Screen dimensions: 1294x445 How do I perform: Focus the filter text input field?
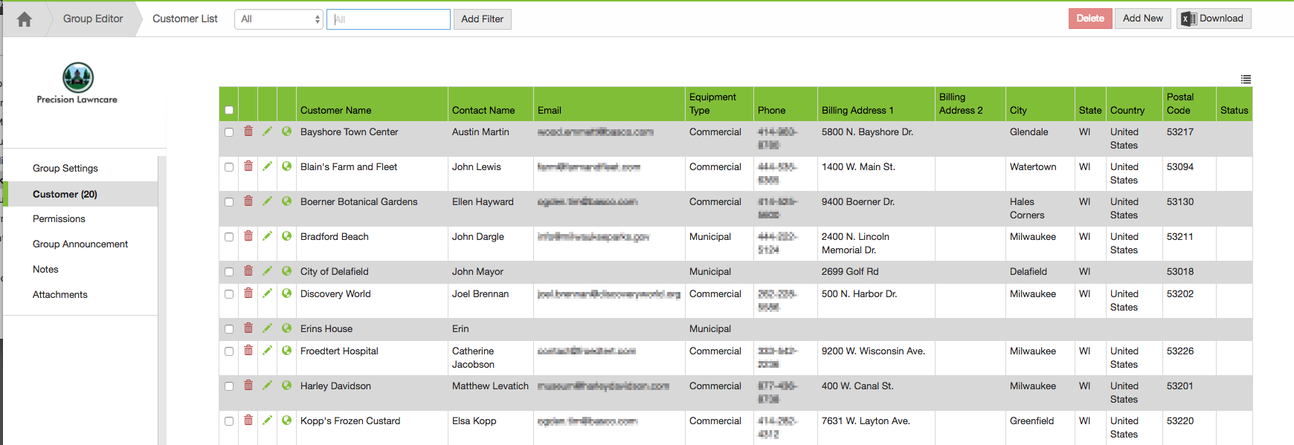pos(388,19)
